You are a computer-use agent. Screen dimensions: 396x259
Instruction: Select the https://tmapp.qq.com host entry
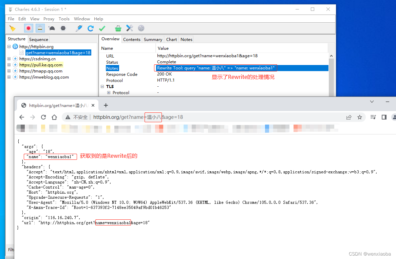(41, 71)
